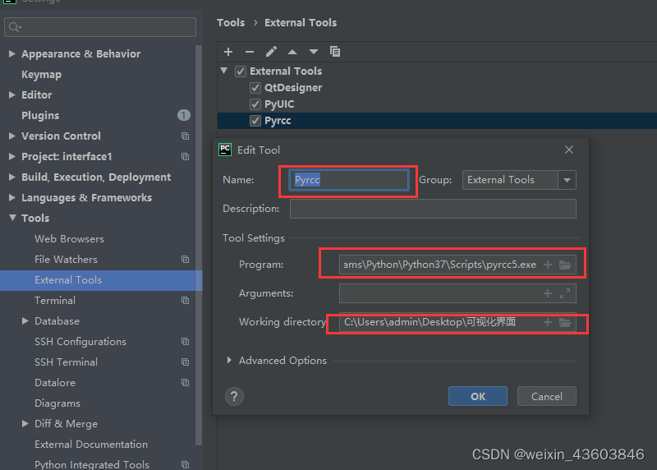Uncheck the PyUIC tool checkbox
This screenshot has height=470, width=657.
click(x=255, y=104)
